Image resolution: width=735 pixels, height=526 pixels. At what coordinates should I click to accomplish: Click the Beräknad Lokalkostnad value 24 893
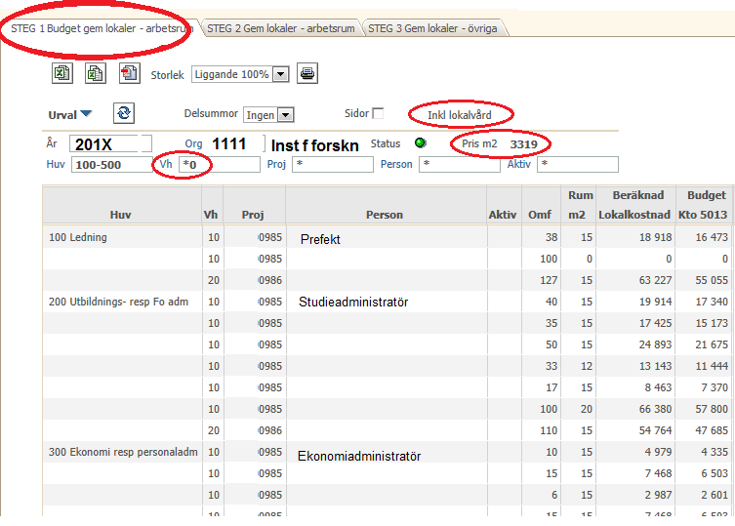click(x=655, y=344)
